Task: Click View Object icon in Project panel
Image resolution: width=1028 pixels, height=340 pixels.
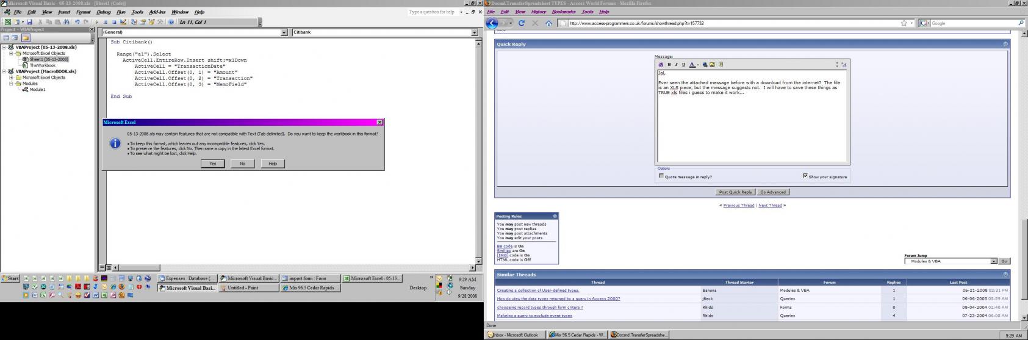Action: (x=15, y=38)
